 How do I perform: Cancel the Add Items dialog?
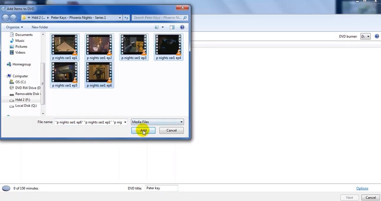coord(172,130)
